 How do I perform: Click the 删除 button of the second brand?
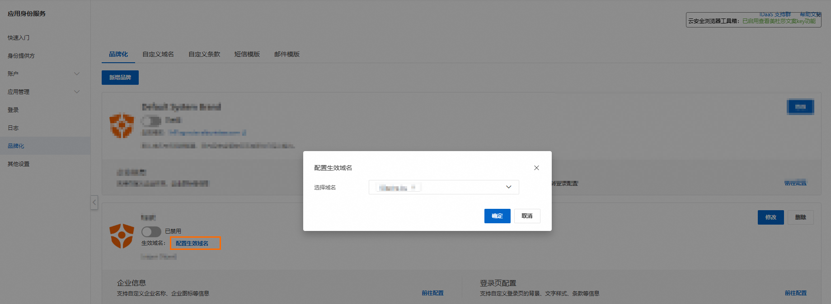pos(801,217)
